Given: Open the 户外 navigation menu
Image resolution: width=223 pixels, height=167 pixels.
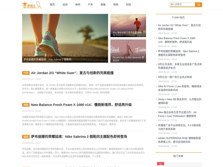Looking at the screenshot, I should 90,5.
